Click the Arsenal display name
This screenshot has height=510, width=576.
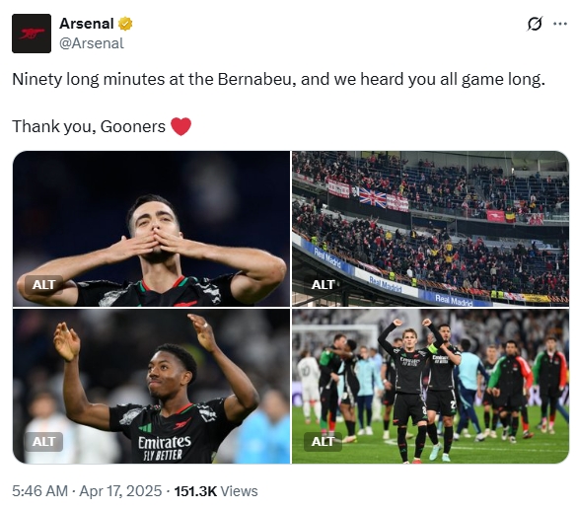87,24
